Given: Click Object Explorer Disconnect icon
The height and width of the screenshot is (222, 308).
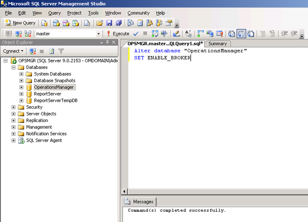Looking at the screenshot, I should pos(32,52).
